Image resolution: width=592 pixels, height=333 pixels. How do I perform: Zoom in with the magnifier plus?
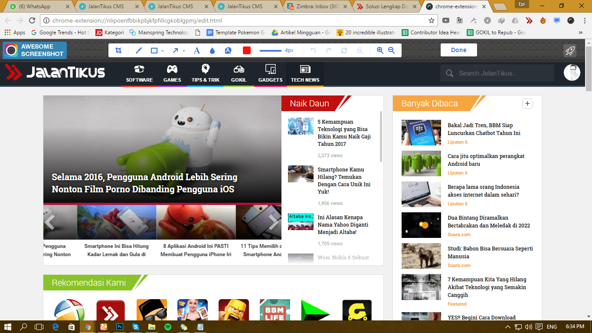pyautogui.click(x=380, y=50)
